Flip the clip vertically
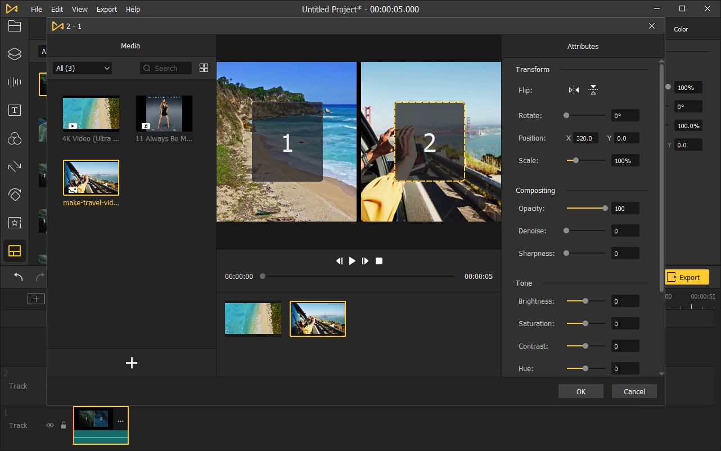 593,89
